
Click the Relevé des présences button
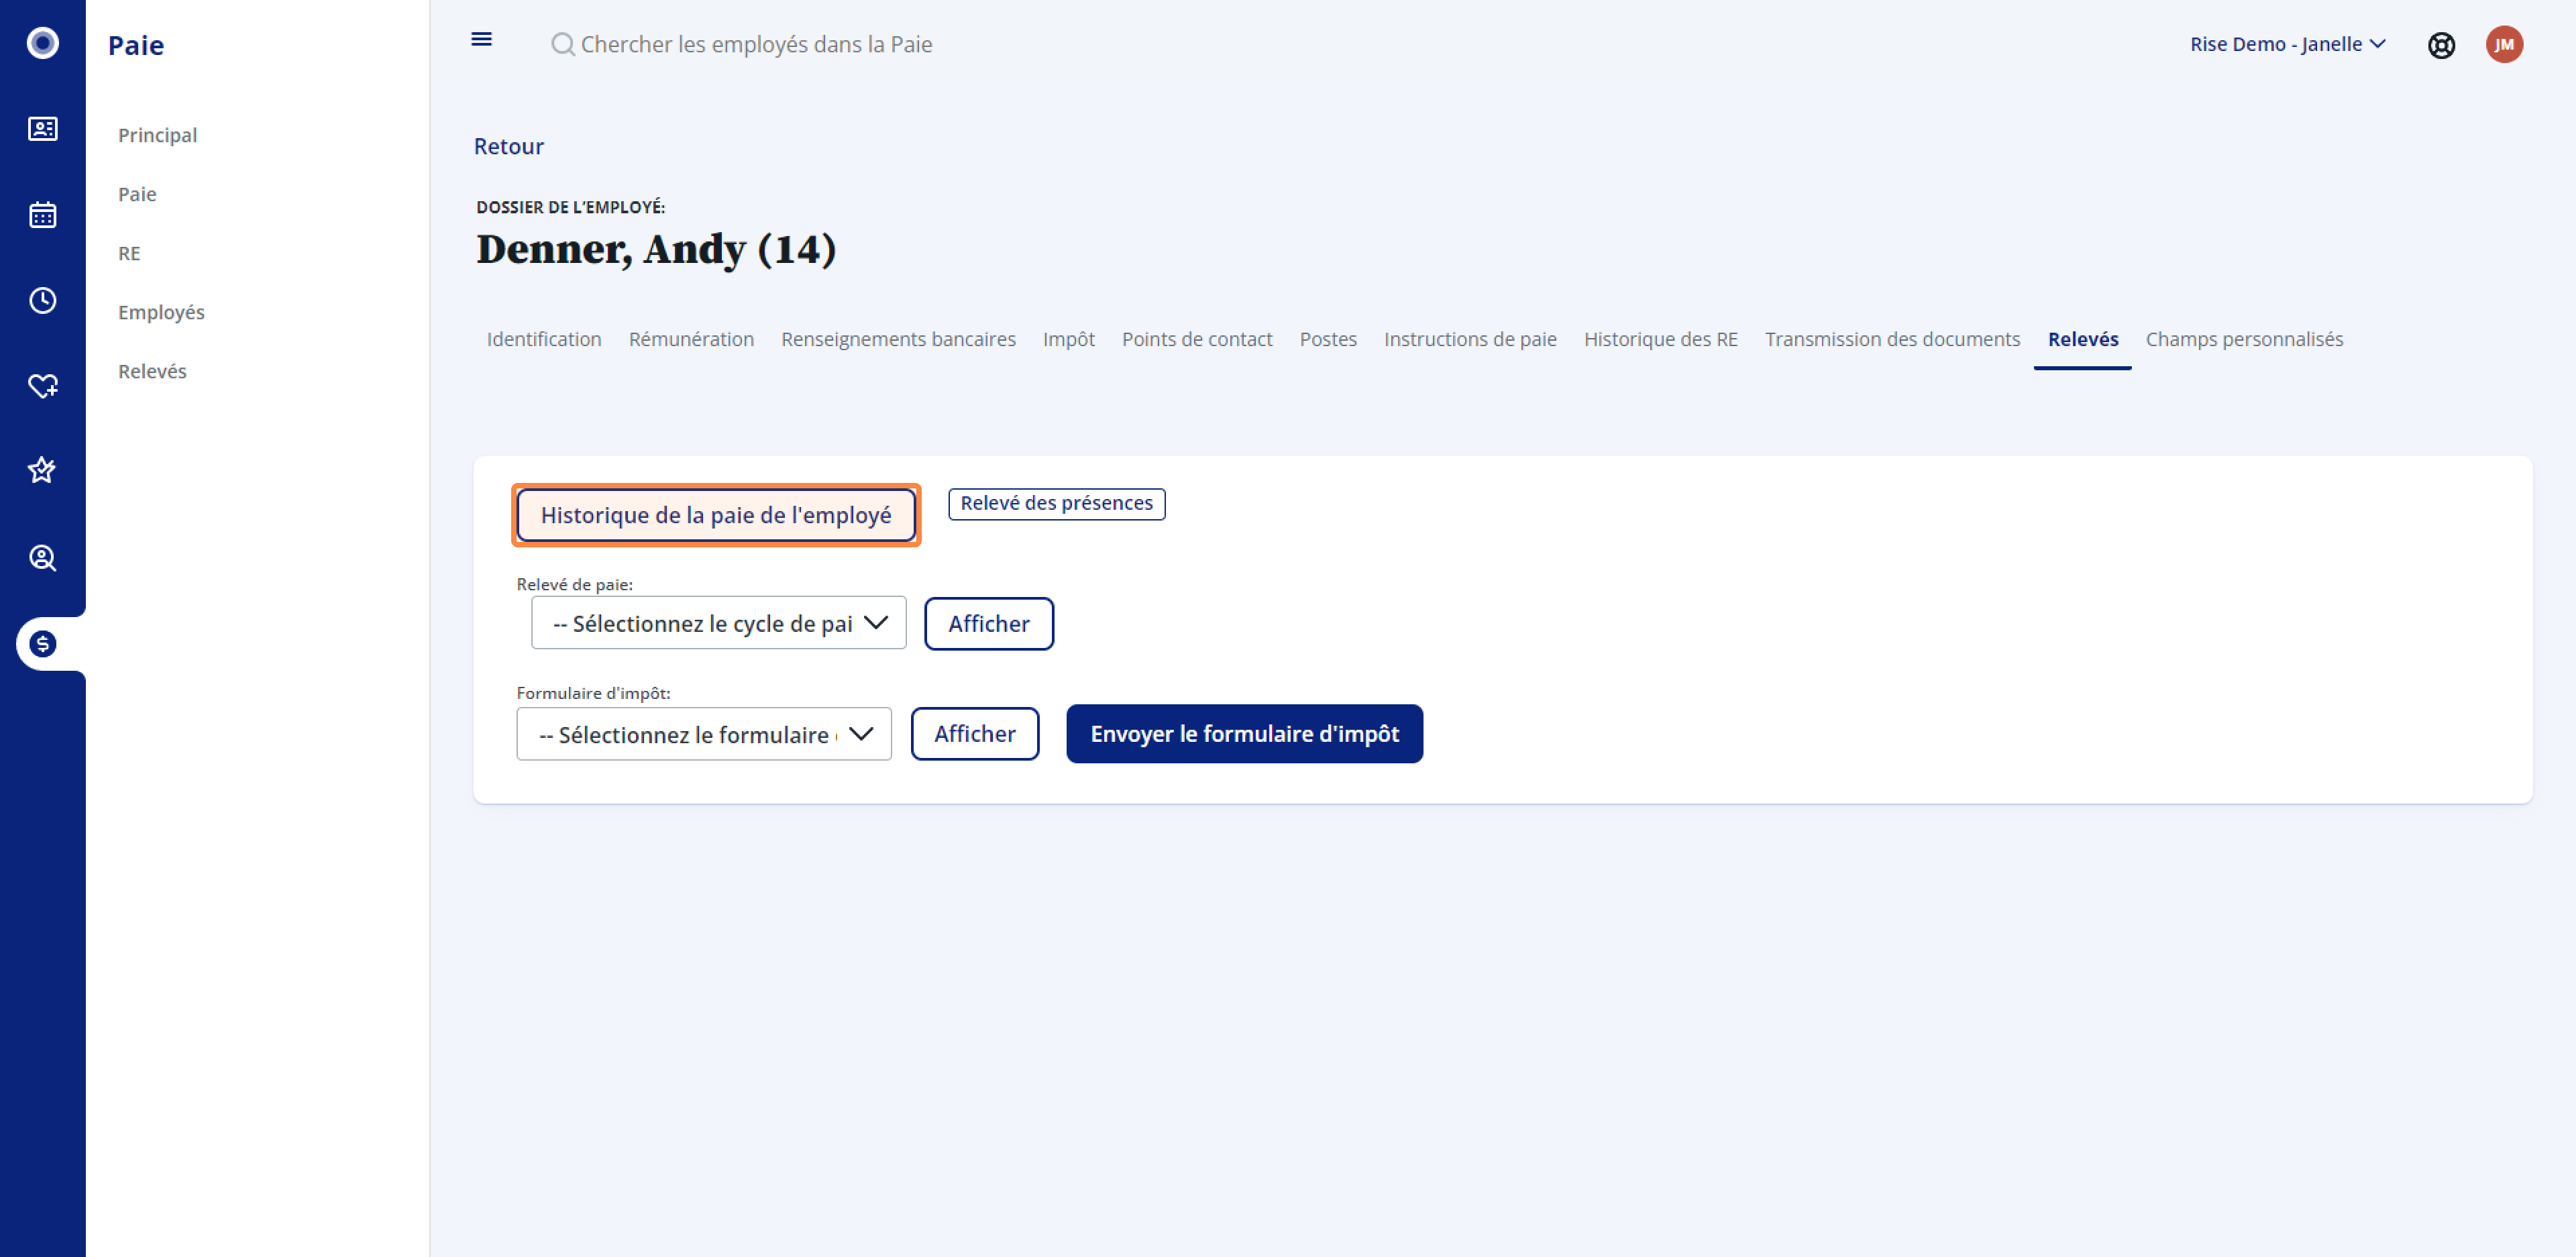point(1056,503)
